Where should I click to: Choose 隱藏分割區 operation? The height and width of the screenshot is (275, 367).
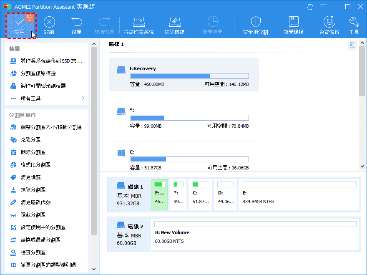tap(46, 215)
